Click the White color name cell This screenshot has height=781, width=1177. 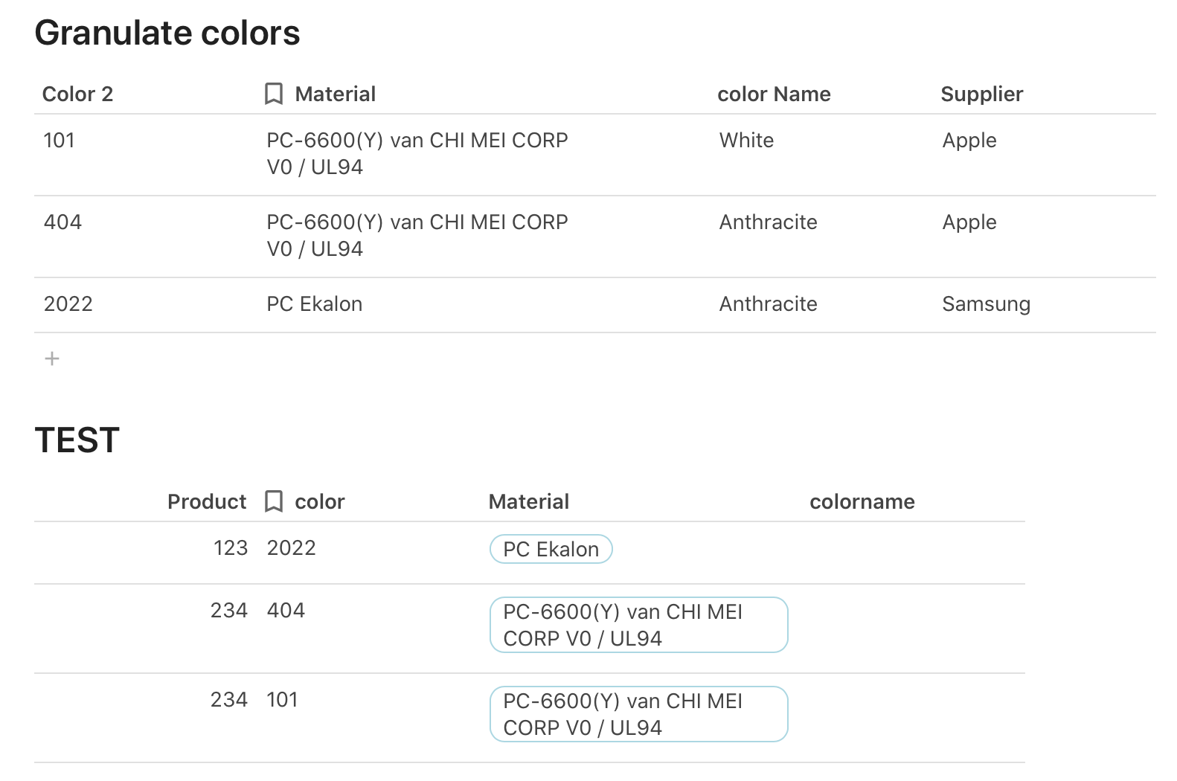point(746,141)
